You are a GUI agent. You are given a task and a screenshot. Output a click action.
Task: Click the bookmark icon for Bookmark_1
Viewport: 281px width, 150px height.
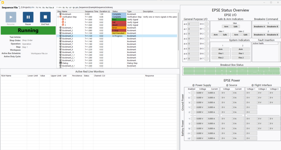[x=61, y=28]
